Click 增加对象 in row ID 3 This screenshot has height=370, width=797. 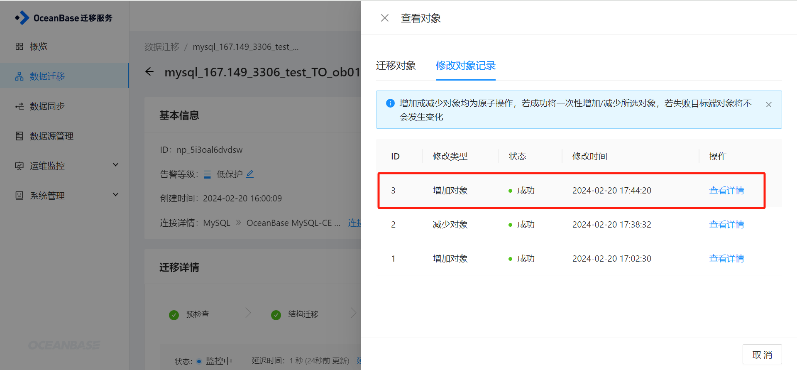tap(450, 191)
